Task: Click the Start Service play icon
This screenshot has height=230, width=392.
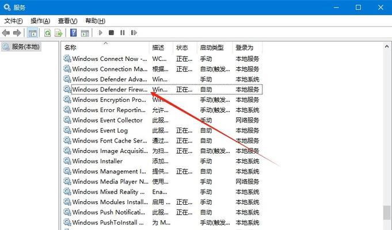Action: [101, 33]
